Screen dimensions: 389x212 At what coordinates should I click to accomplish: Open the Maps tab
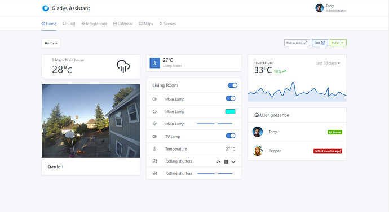click(x=146, y=24)
